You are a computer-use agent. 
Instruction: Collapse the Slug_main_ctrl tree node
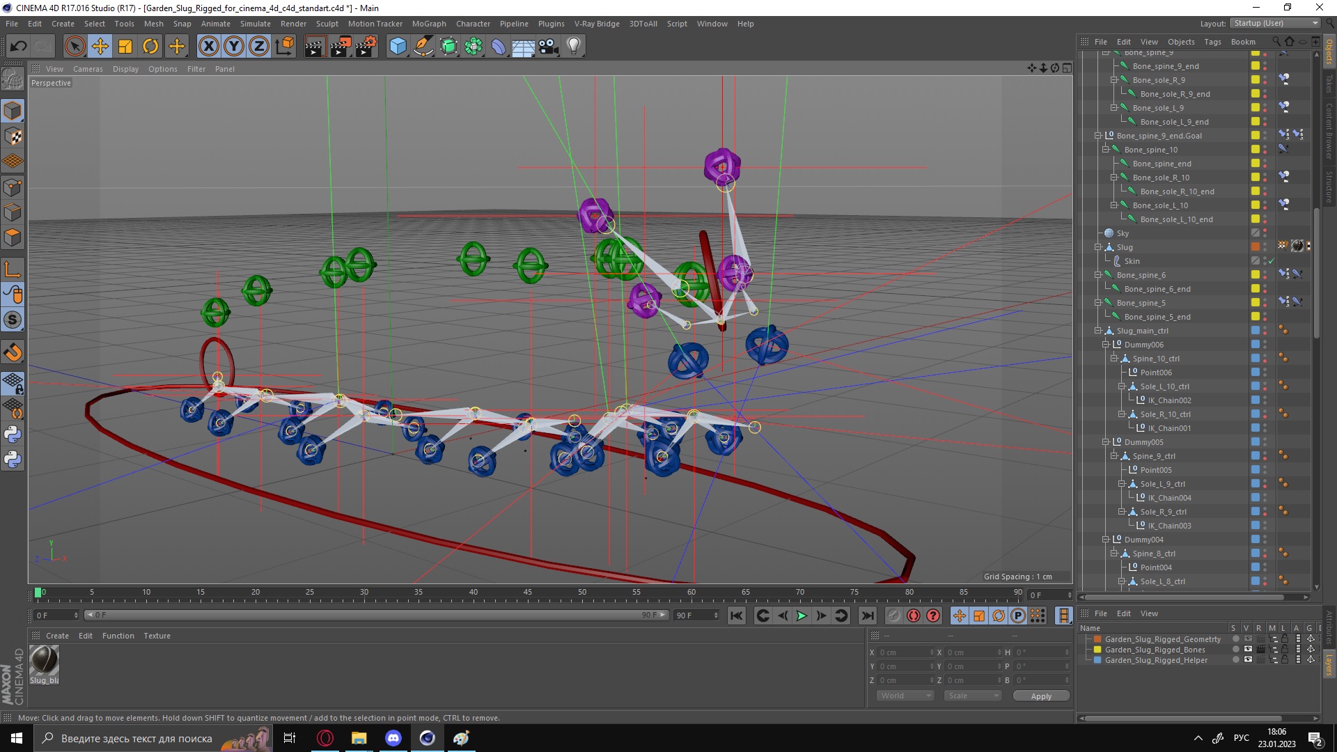[1098, 331]
